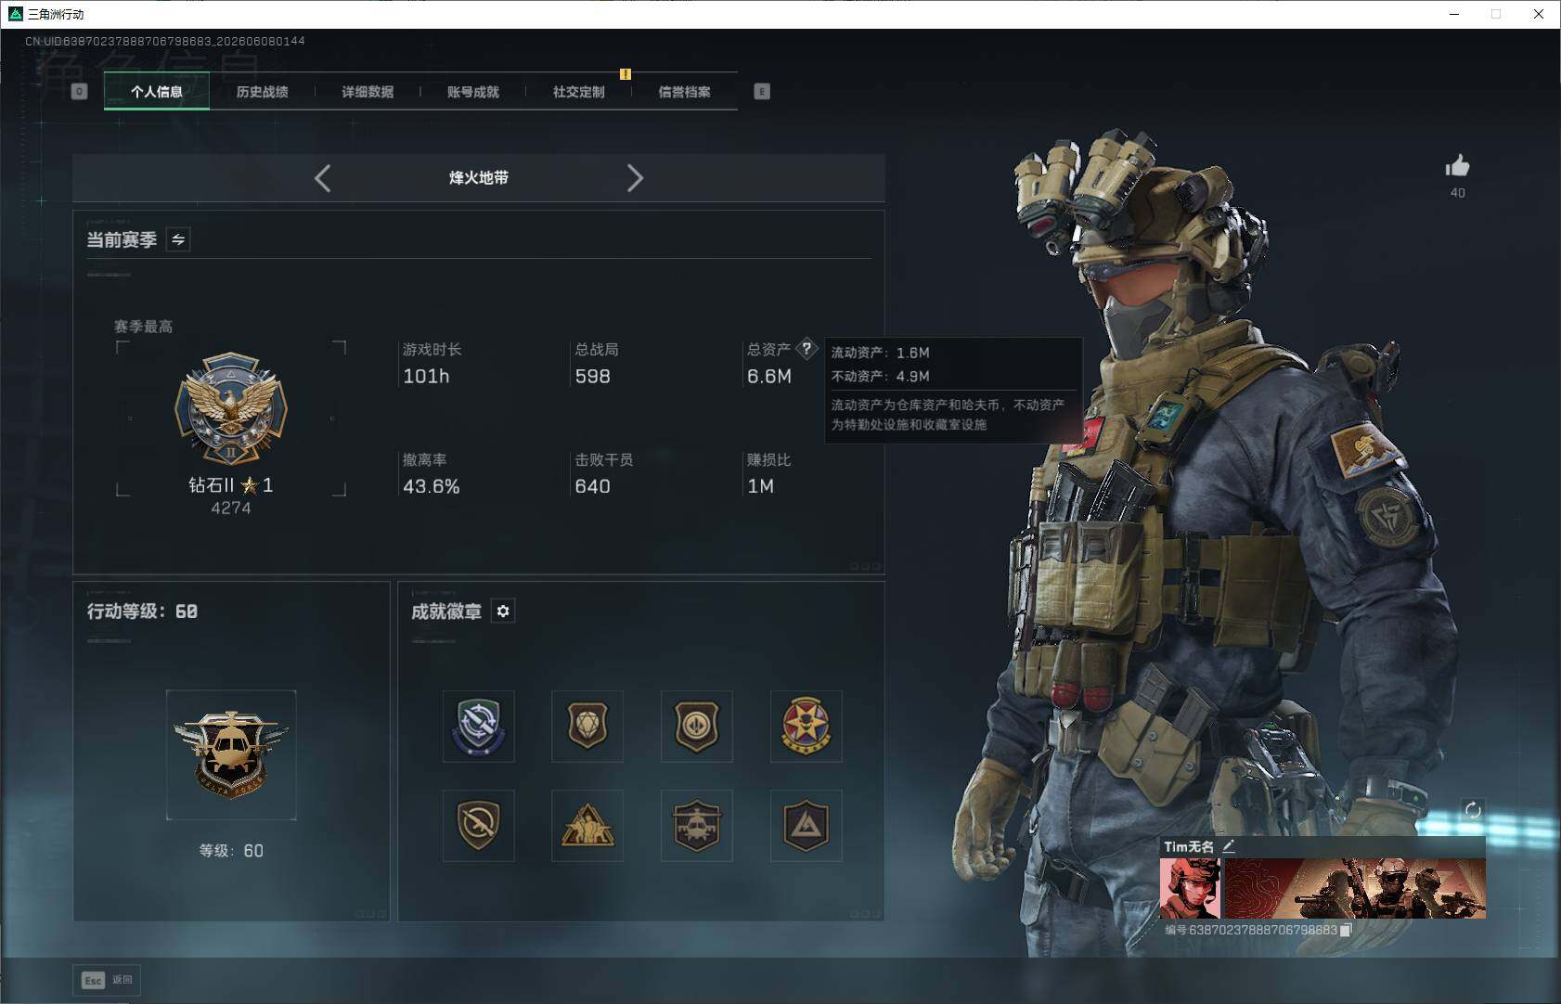Click the rank score 4274
Screen dimensions: 1561x1004
click(231, 508)
